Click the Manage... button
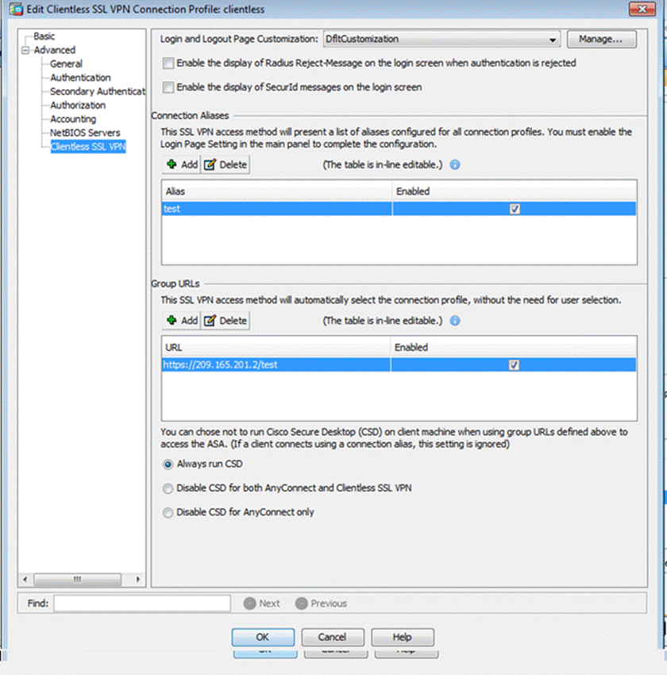 [x=601, y=39]
